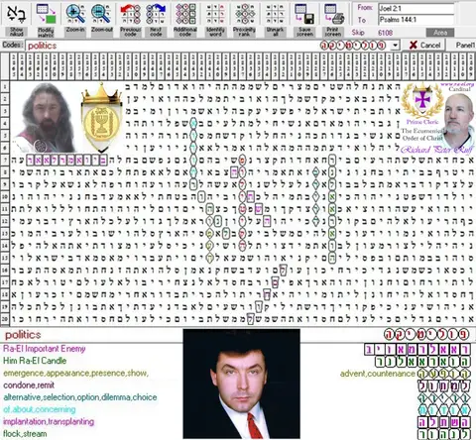Select the 'Ra-El Important Enemy' legend entry

[x=45, y=349]
